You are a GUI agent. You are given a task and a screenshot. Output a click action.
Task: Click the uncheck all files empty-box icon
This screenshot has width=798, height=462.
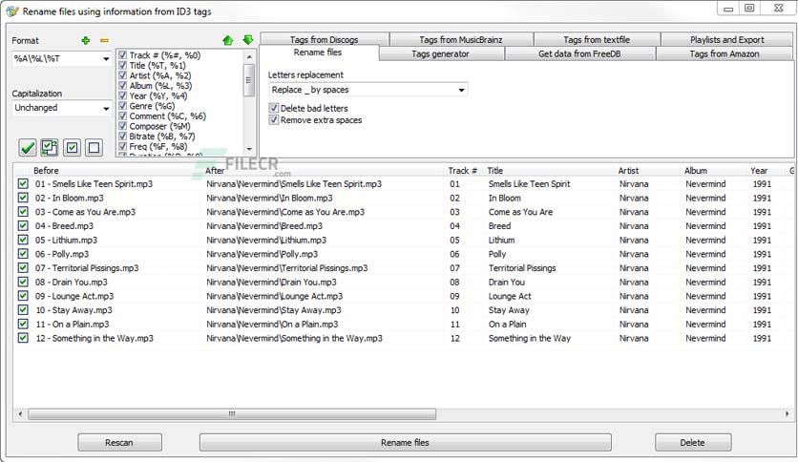tap(94, 148)
